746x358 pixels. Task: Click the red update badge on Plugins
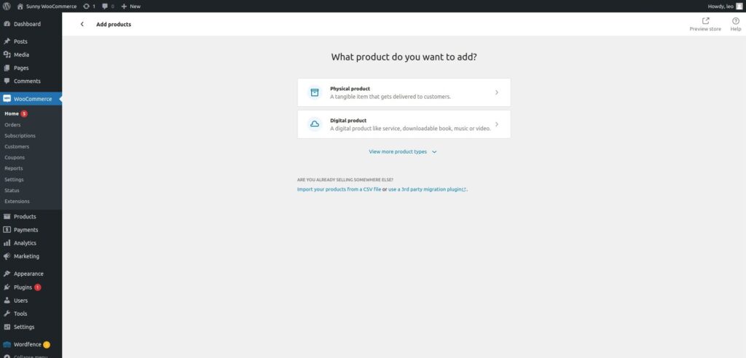pos(38,287)
